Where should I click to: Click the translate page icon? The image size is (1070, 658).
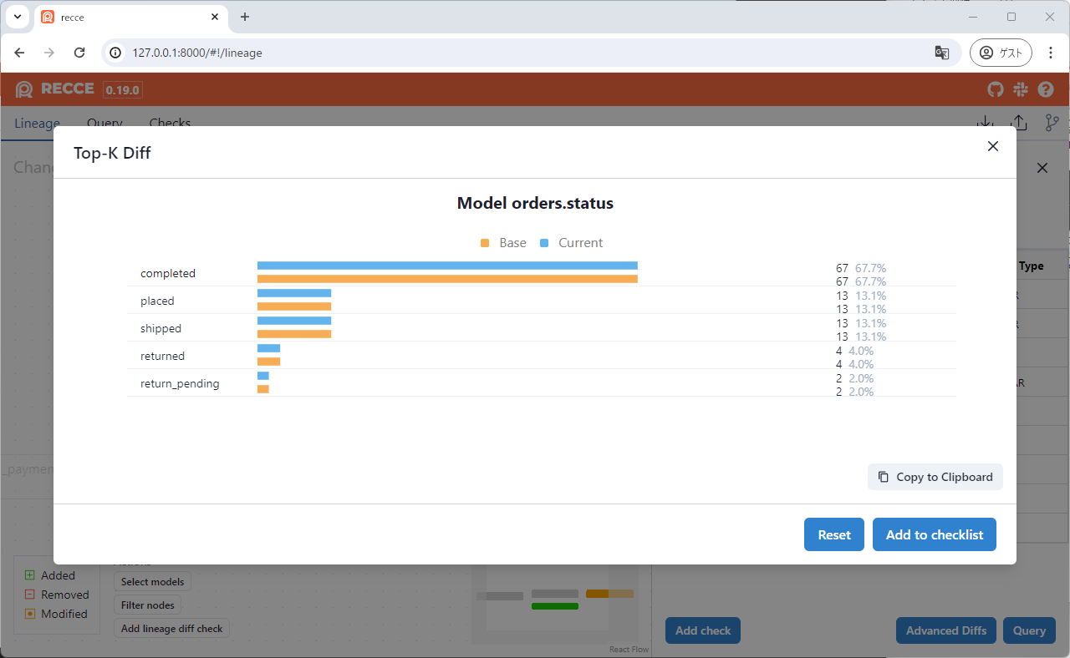[x=942, y=53]
